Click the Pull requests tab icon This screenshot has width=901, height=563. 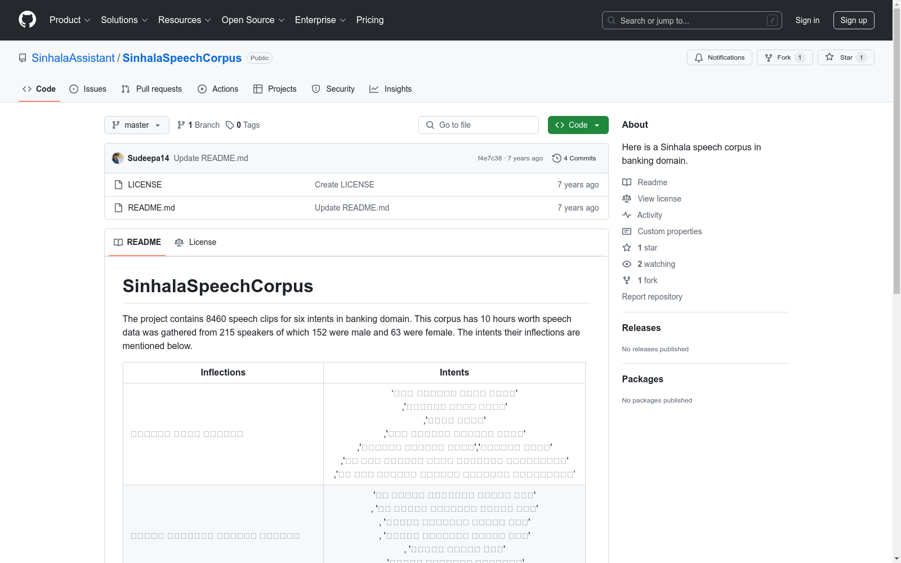[x=126, y=89]
